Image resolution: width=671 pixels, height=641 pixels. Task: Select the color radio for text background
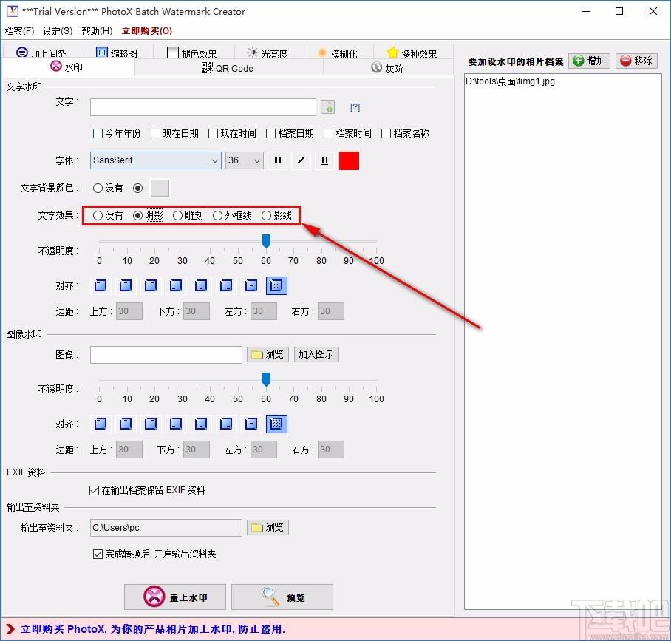(x=137, y=188)
